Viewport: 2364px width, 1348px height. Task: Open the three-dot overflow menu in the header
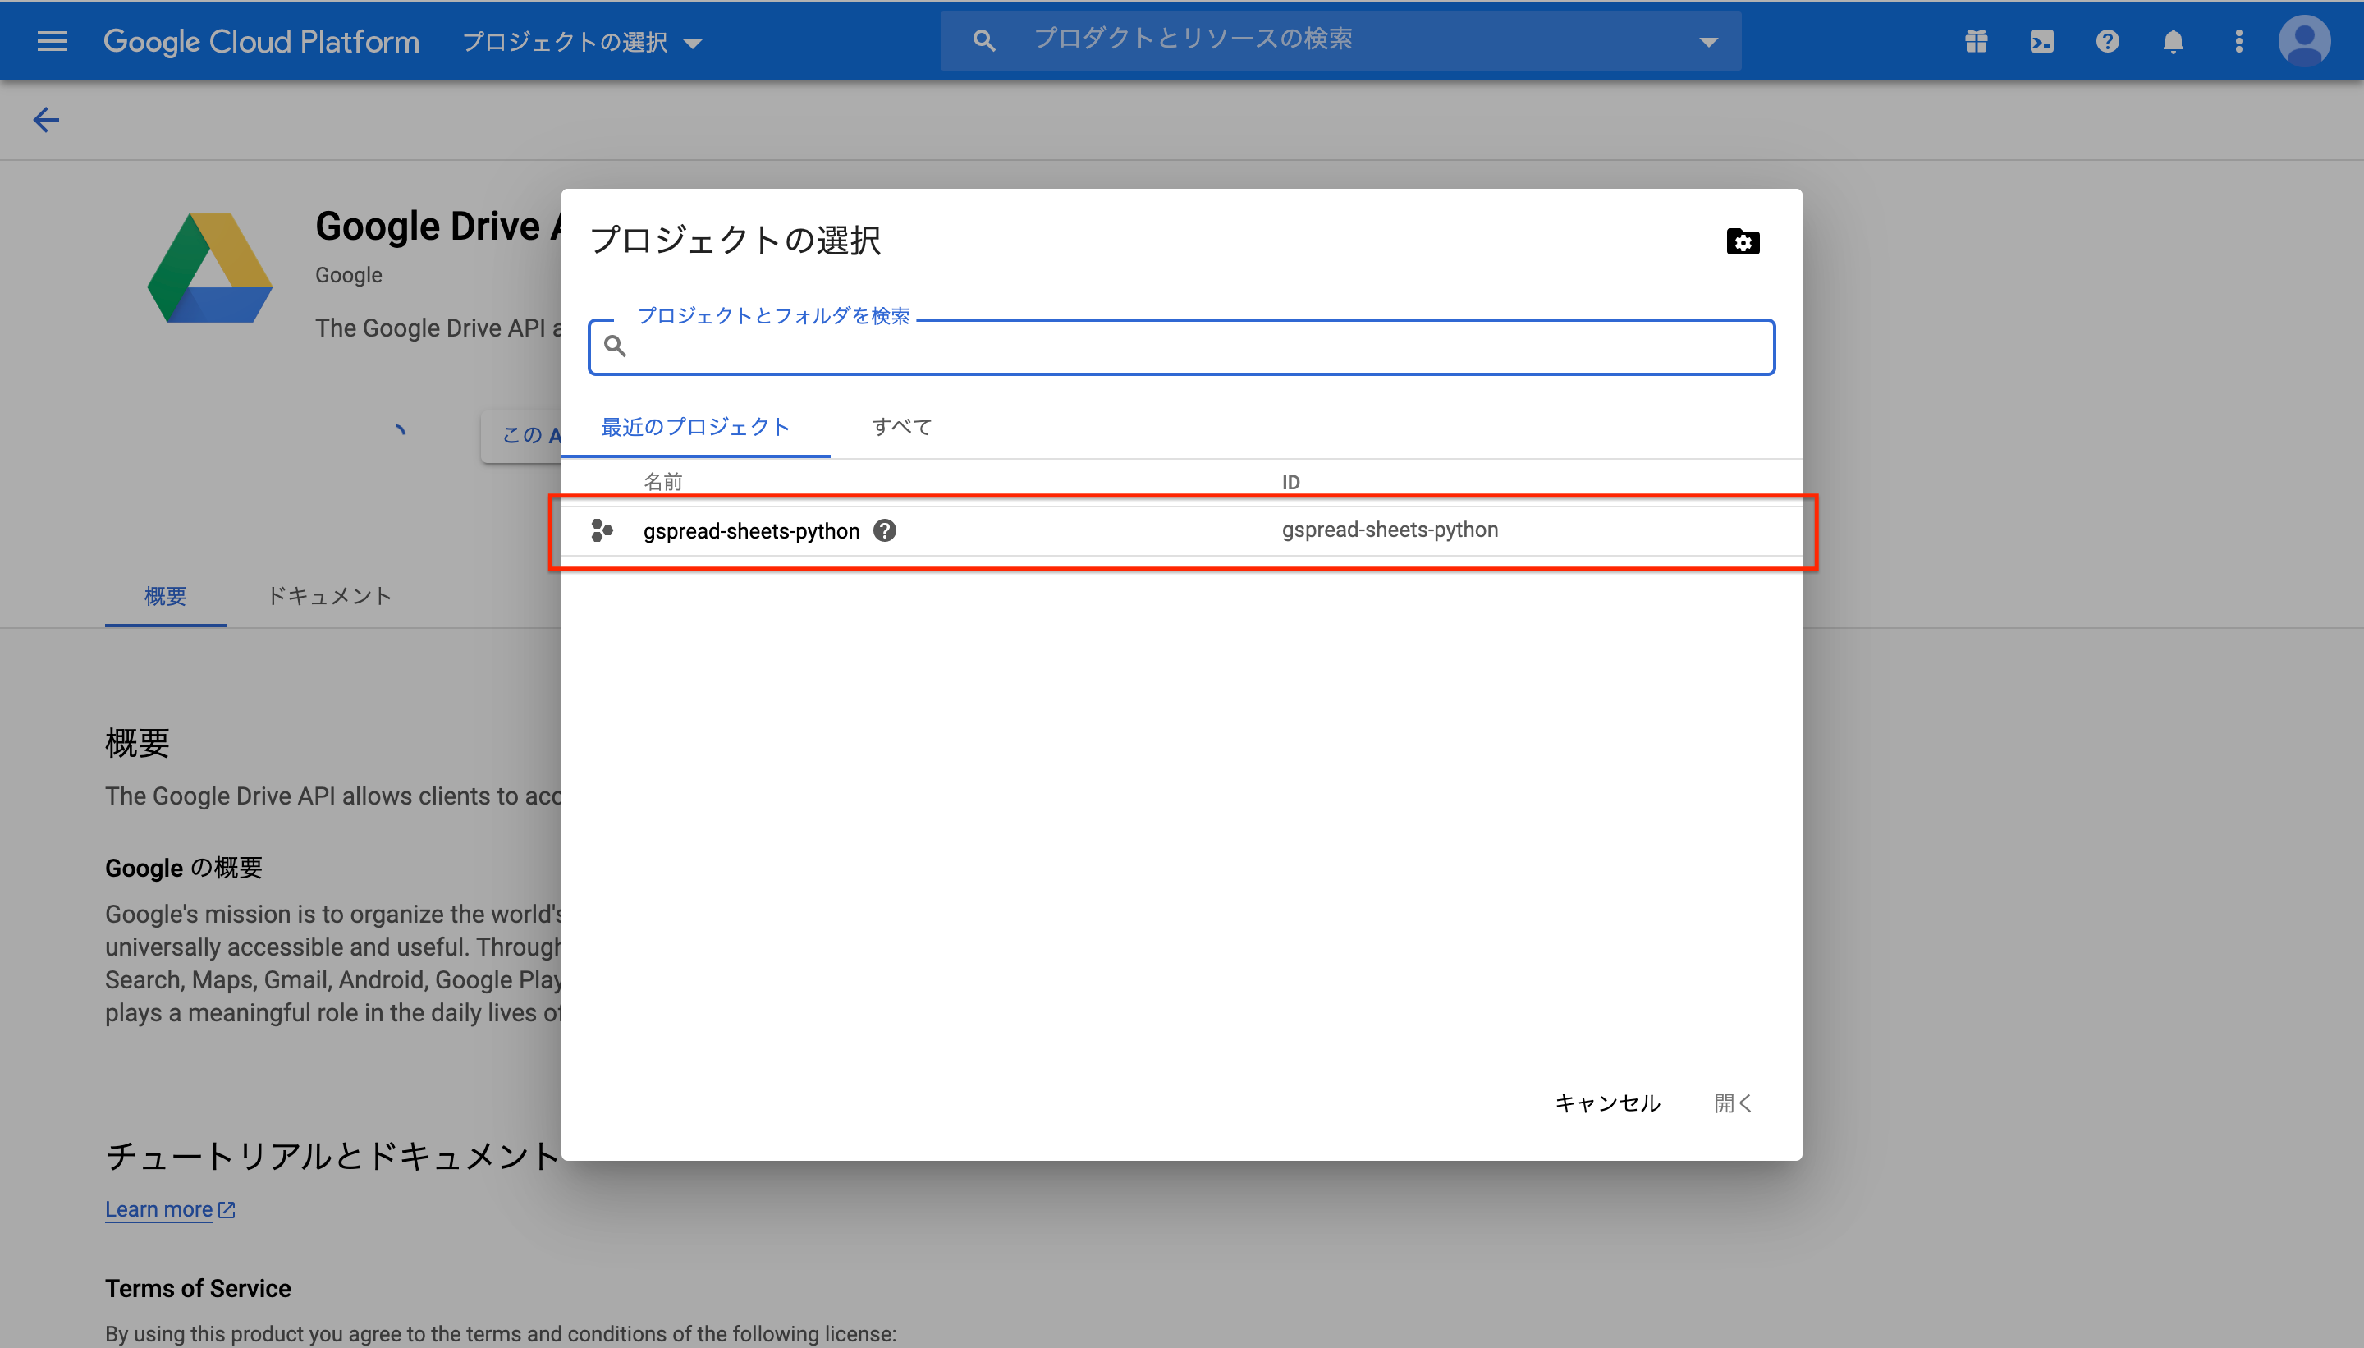[x=2238, y=39]
